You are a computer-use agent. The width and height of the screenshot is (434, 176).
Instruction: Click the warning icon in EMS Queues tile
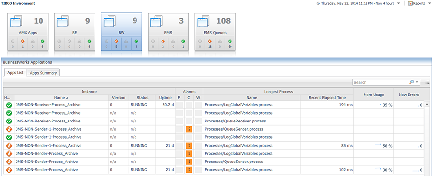(220, 41)
